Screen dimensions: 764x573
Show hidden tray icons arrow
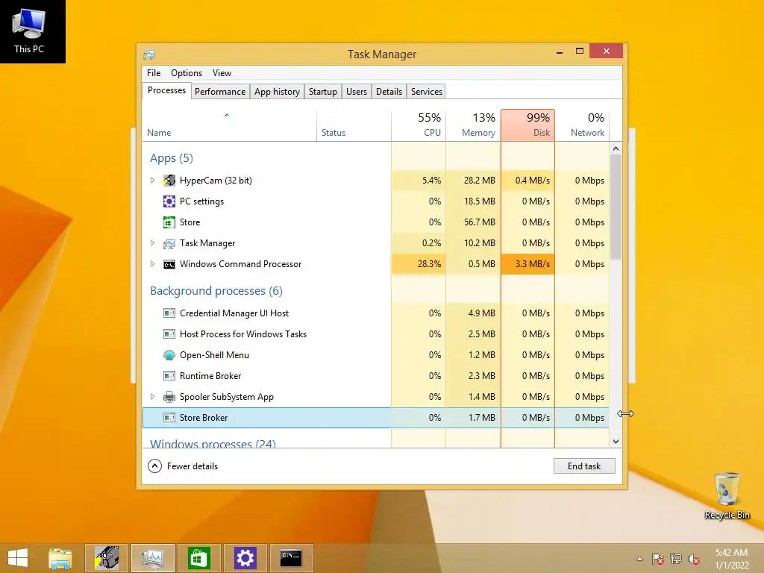pos(639,559)
